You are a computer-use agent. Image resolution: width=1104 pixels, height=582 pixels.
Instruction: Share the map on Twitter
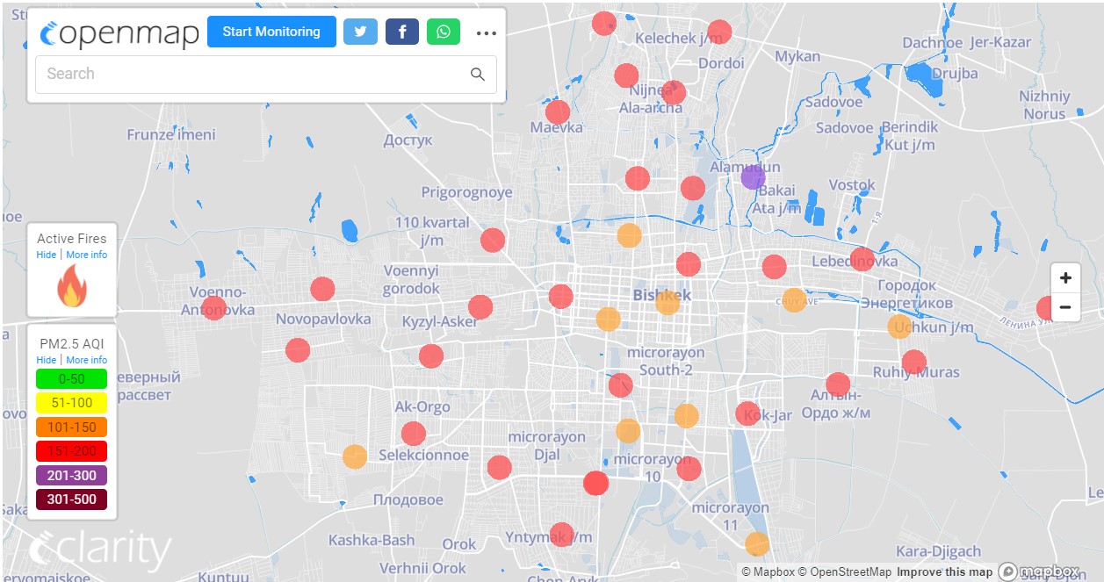tap(360, 32)
